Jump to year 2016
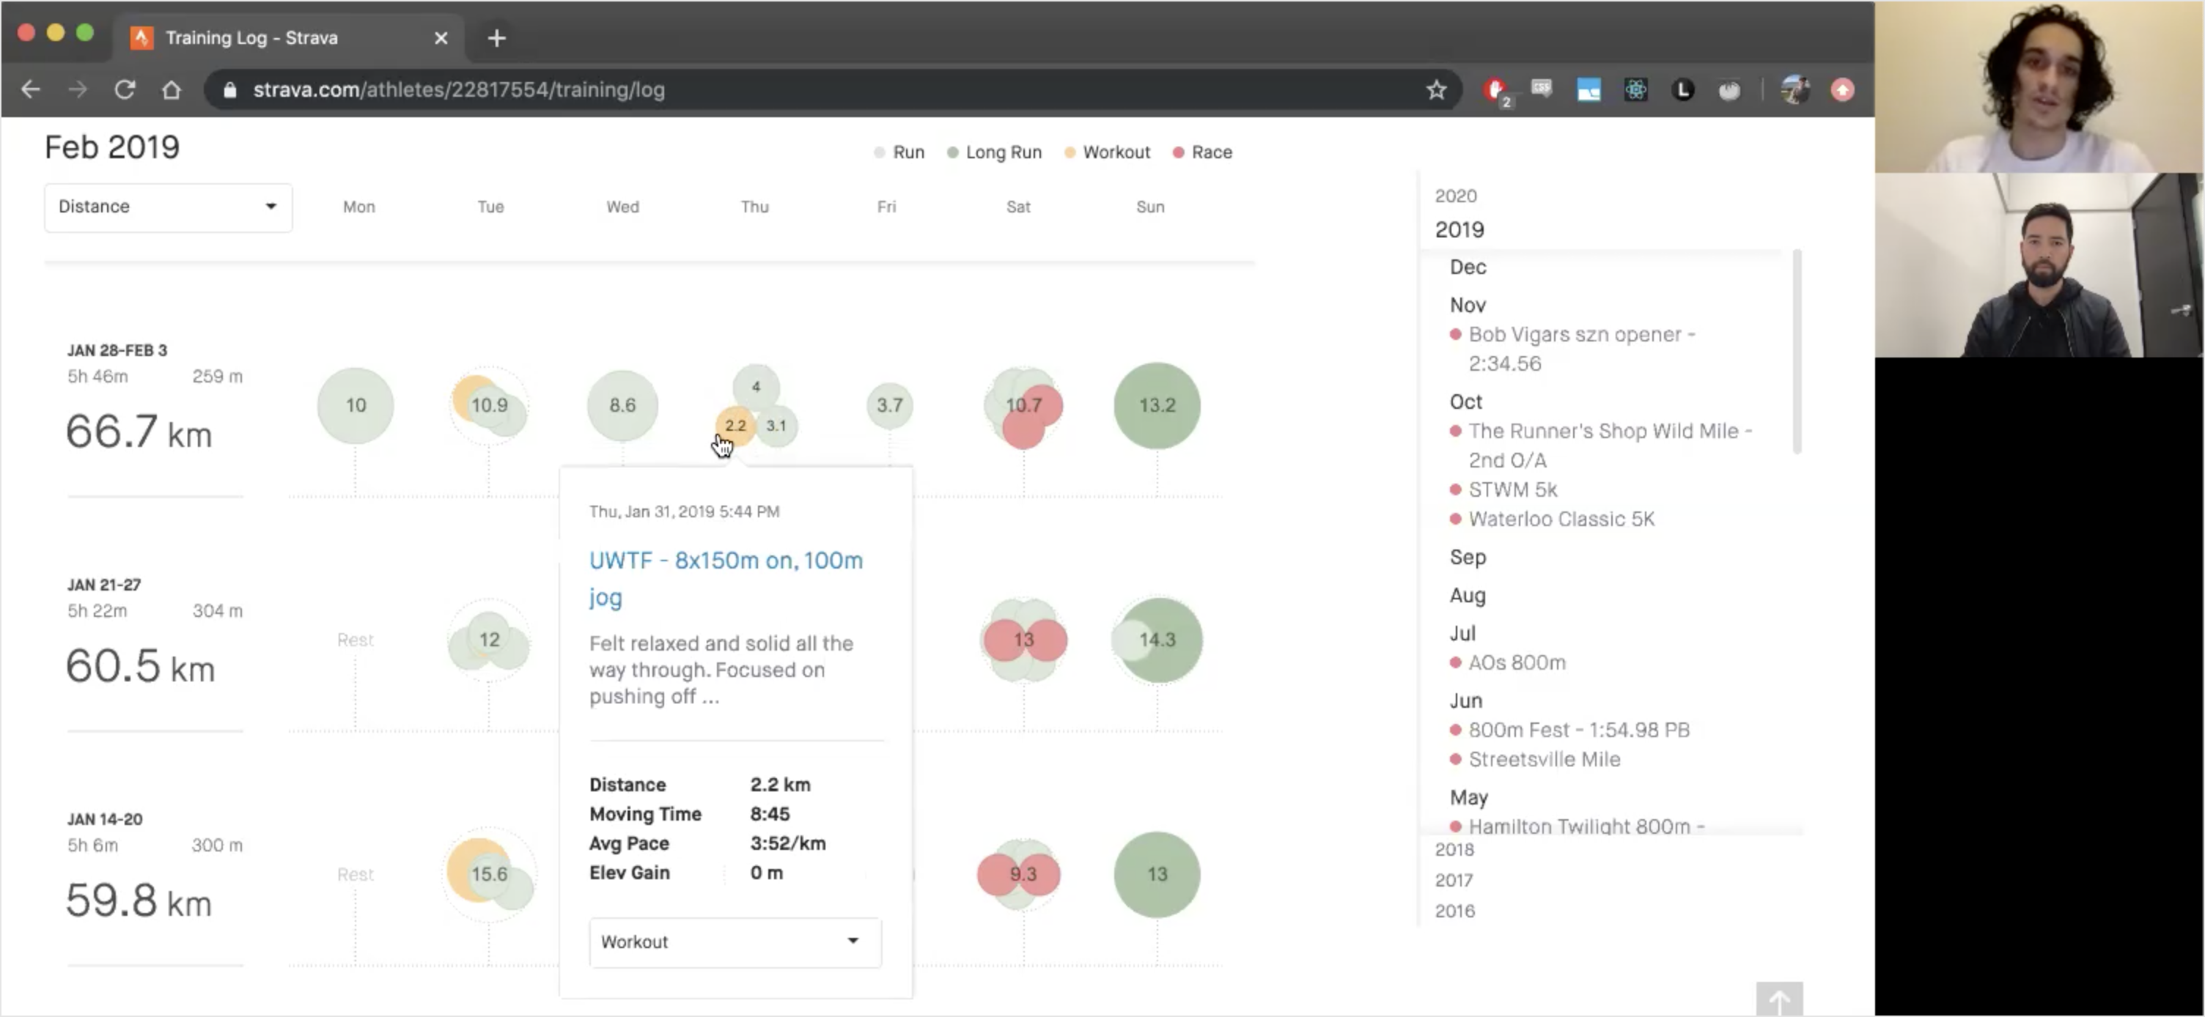The image size is (2205, 1017). (1455, 911)
